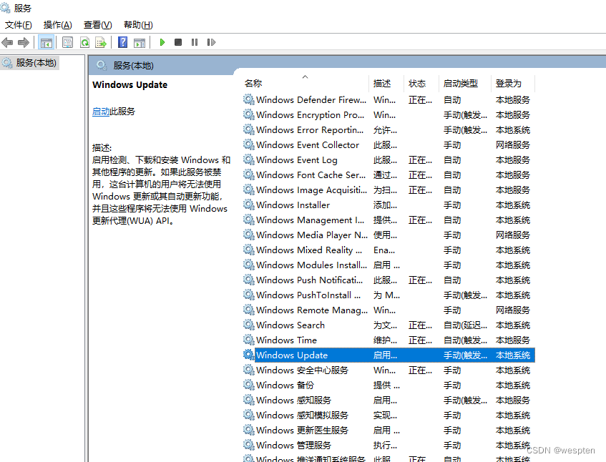Click the Refresh toolbar icon
This screenshot has width=606, height=462.
coord(84,42)
